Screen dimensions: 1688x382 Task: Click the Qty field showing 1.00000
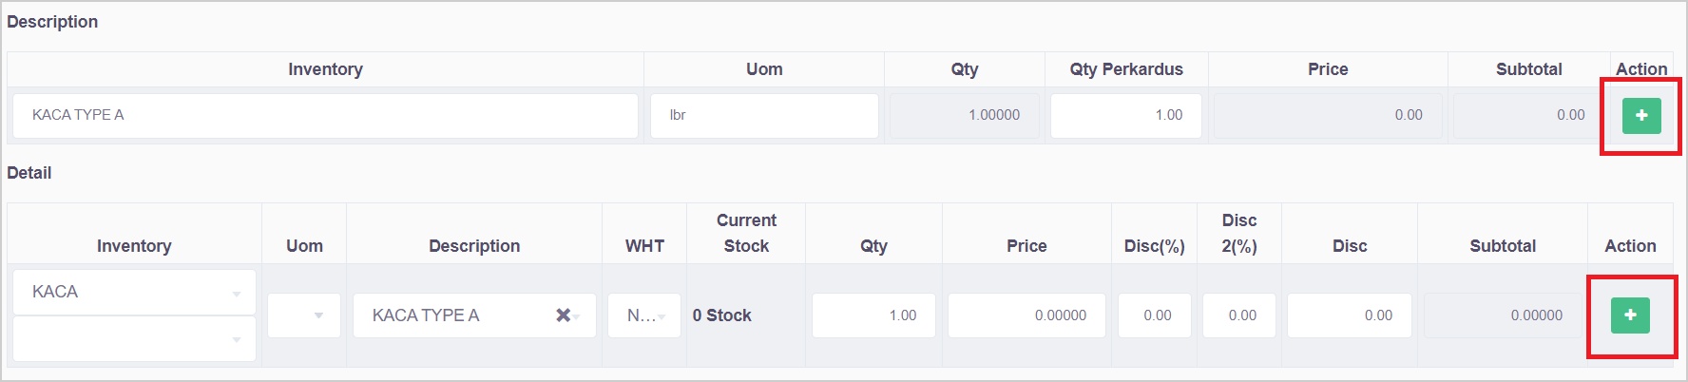point(965,116)
